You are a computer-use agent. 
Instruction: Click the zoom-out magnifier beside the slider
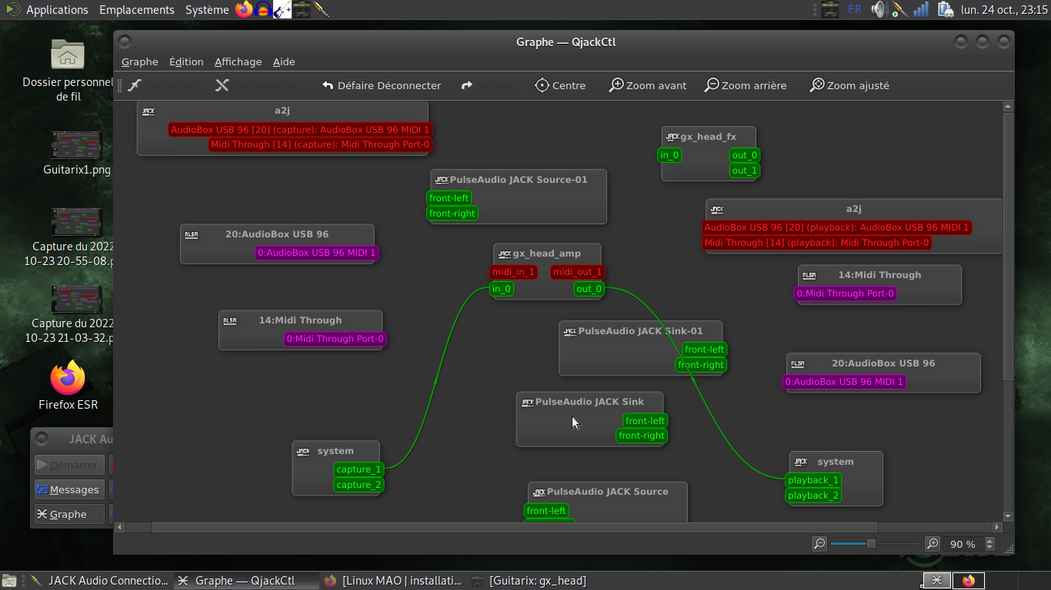tap(819, 544)
